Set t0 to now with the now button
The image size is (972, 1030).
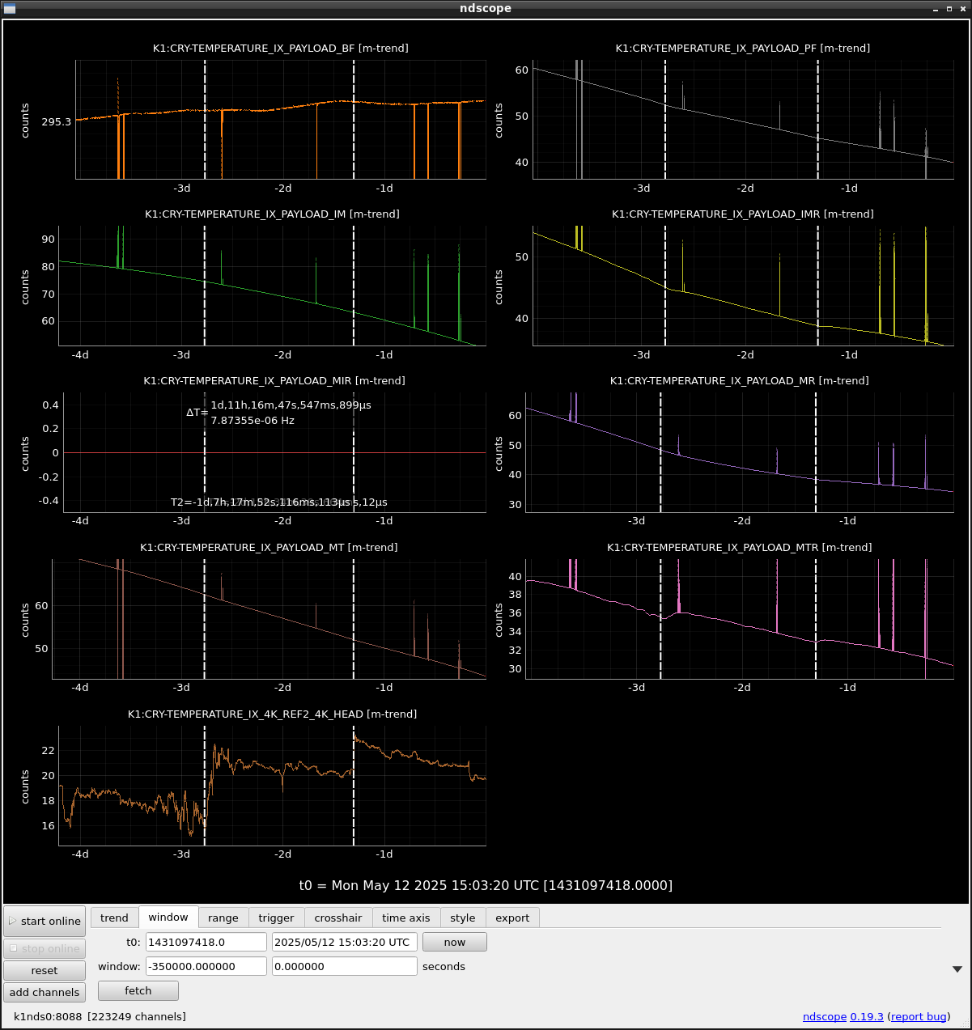coord(455,942)
